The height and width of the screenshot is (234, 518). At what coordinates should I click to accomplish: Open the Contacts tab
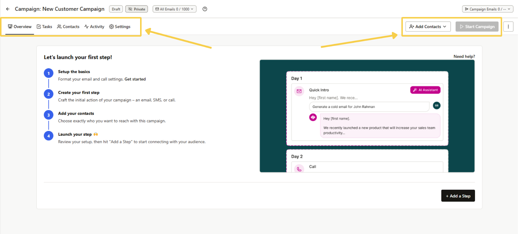point(68,27)
